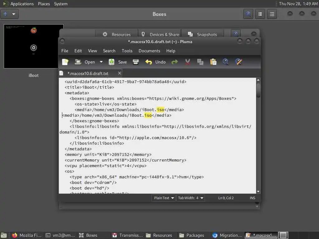
Task: Switch to macosx1 Pluma taskbar entry
Action: pos(261,235)
